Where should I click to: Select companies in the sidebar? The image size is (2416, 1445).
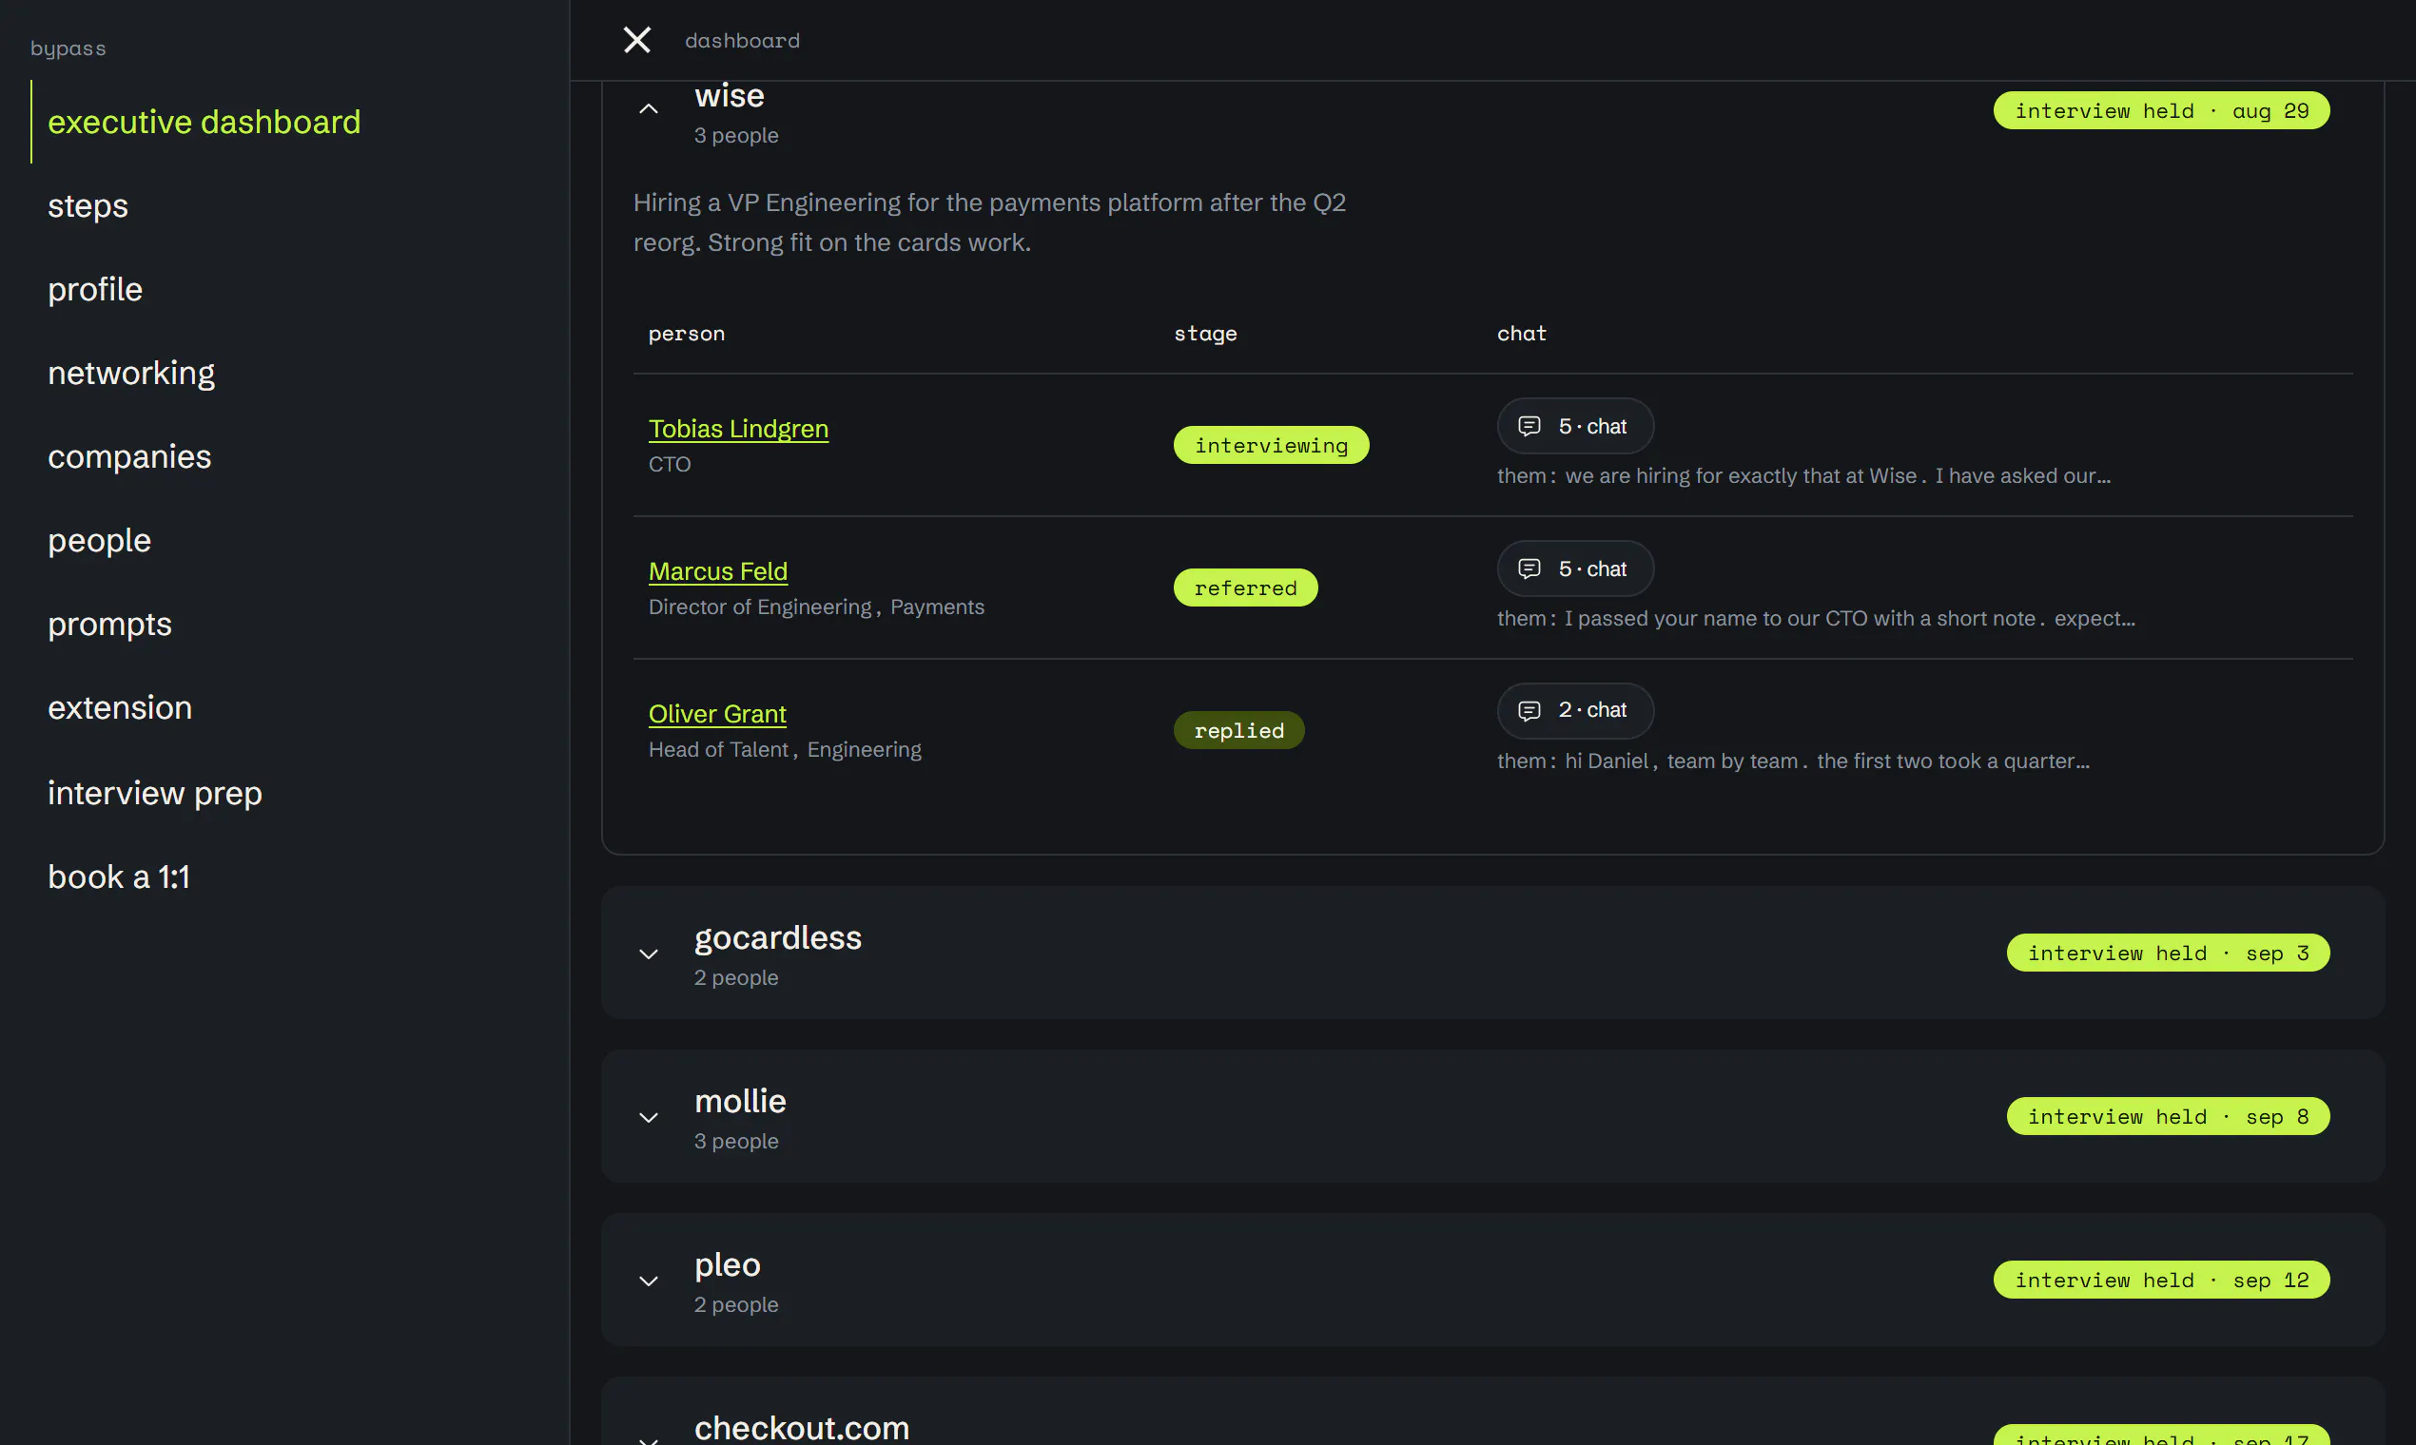tap(129, 456)
